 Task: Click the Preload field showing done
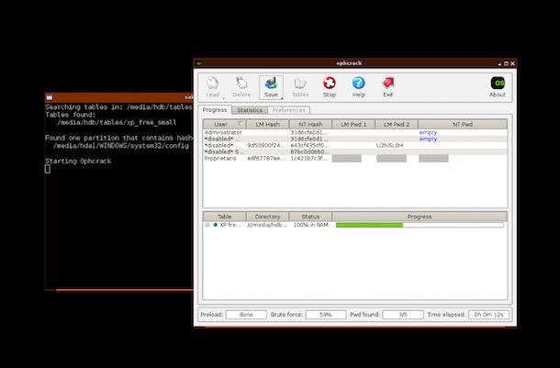(x=246, y=315)
